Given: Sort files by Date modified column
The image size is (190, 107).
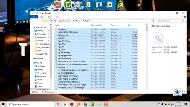Looking at the screenshot, I should click(96, 25).
